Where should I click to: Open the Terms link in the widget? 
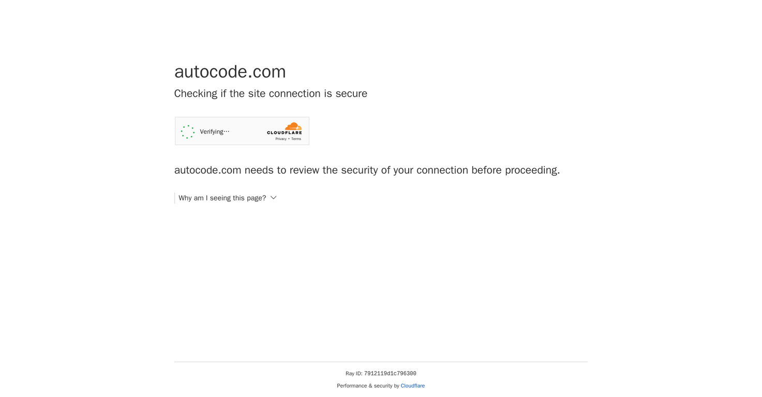296,139
